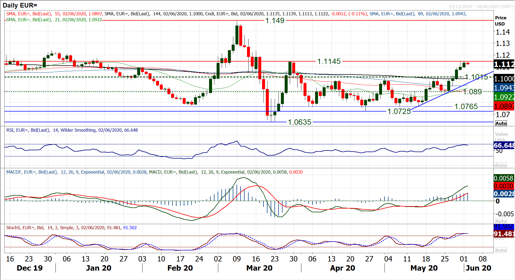Click the green 1.0922 SMA price tag
This screenshot has height=280, width=515.
tap(504, 97)
